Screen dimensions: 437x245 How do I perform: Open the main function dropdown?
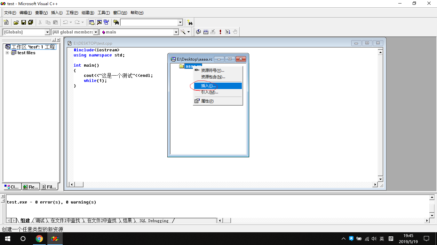(x=176, y=32)
